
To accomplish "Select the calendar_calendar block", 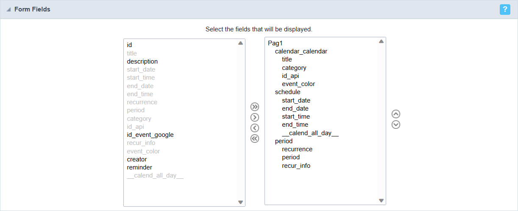I will tap(301, 51).
